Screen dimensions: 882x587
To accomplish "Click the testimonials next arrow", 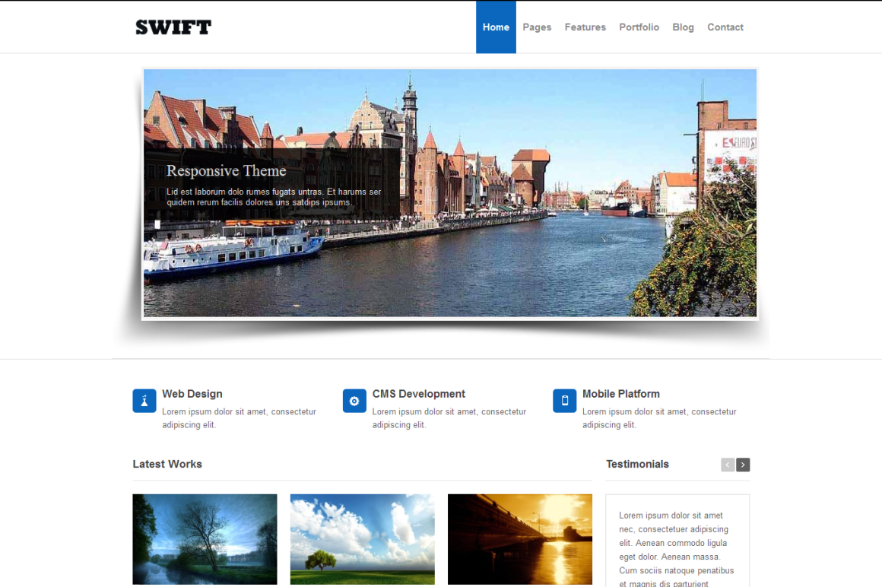I will click(742, 465).
